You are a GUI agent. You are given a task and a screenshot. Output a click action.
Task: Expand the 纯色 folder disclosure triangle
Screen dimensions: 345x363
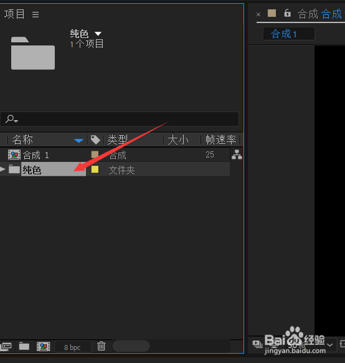2,169
